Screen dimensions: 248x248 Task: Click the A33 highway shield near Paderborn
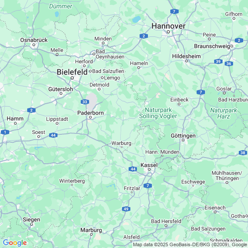[x=85, y=102]
